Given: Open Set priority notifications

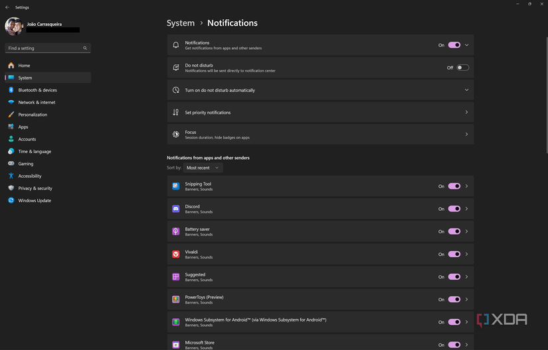Looking at the screenshot, I should tap(320, 113).
